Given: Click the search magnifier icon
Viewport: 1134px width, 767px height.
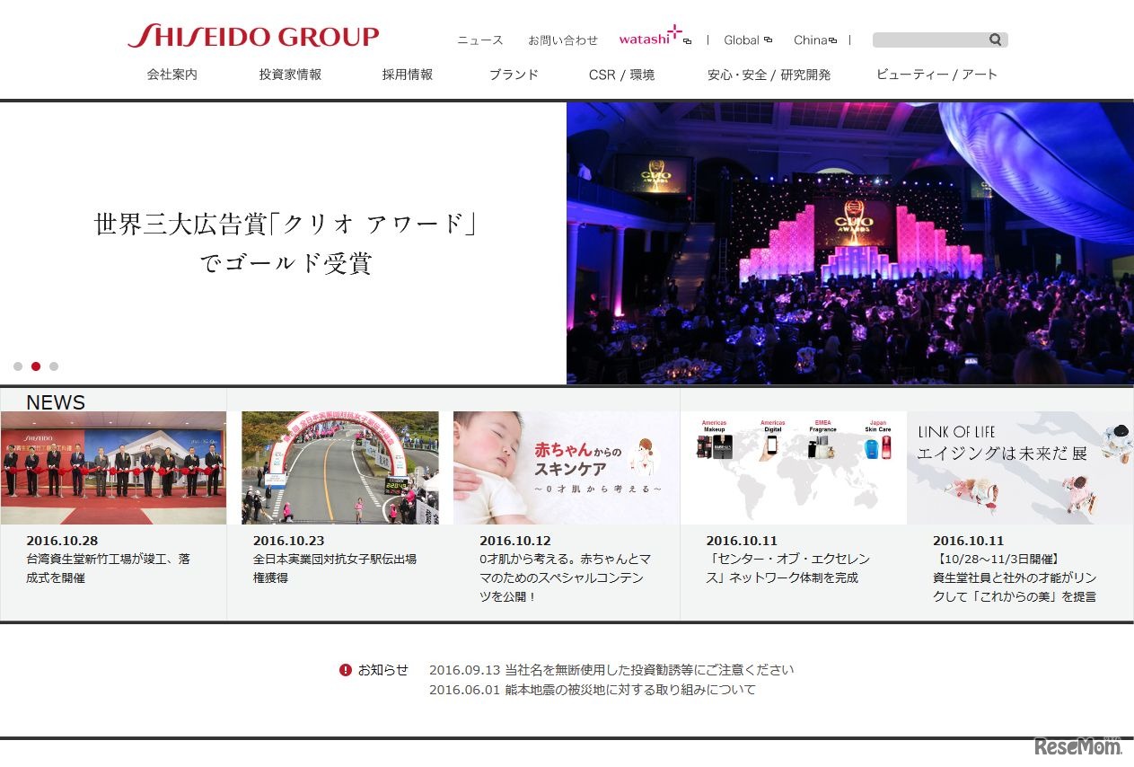Looking at the screenshot, I should click(x=995, y=39).
